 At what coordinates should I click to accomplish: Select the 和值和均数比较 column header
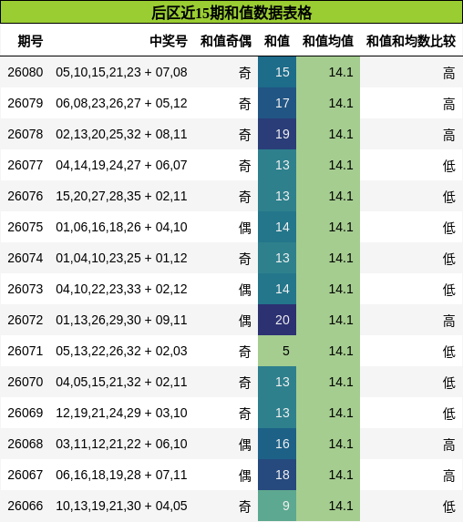[x=411, y=41]
